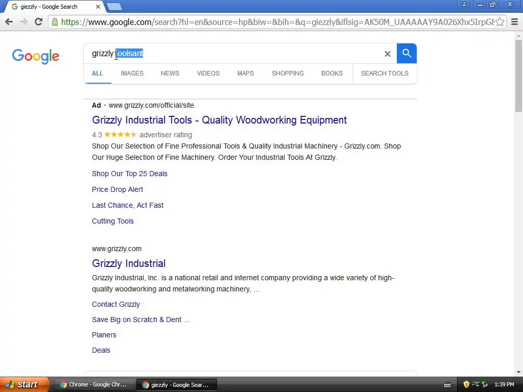Image resolution: width=523 pixels, height=392 pixels.
Task: Open Save Big on Scratch & Dent link
Action: 140,320
